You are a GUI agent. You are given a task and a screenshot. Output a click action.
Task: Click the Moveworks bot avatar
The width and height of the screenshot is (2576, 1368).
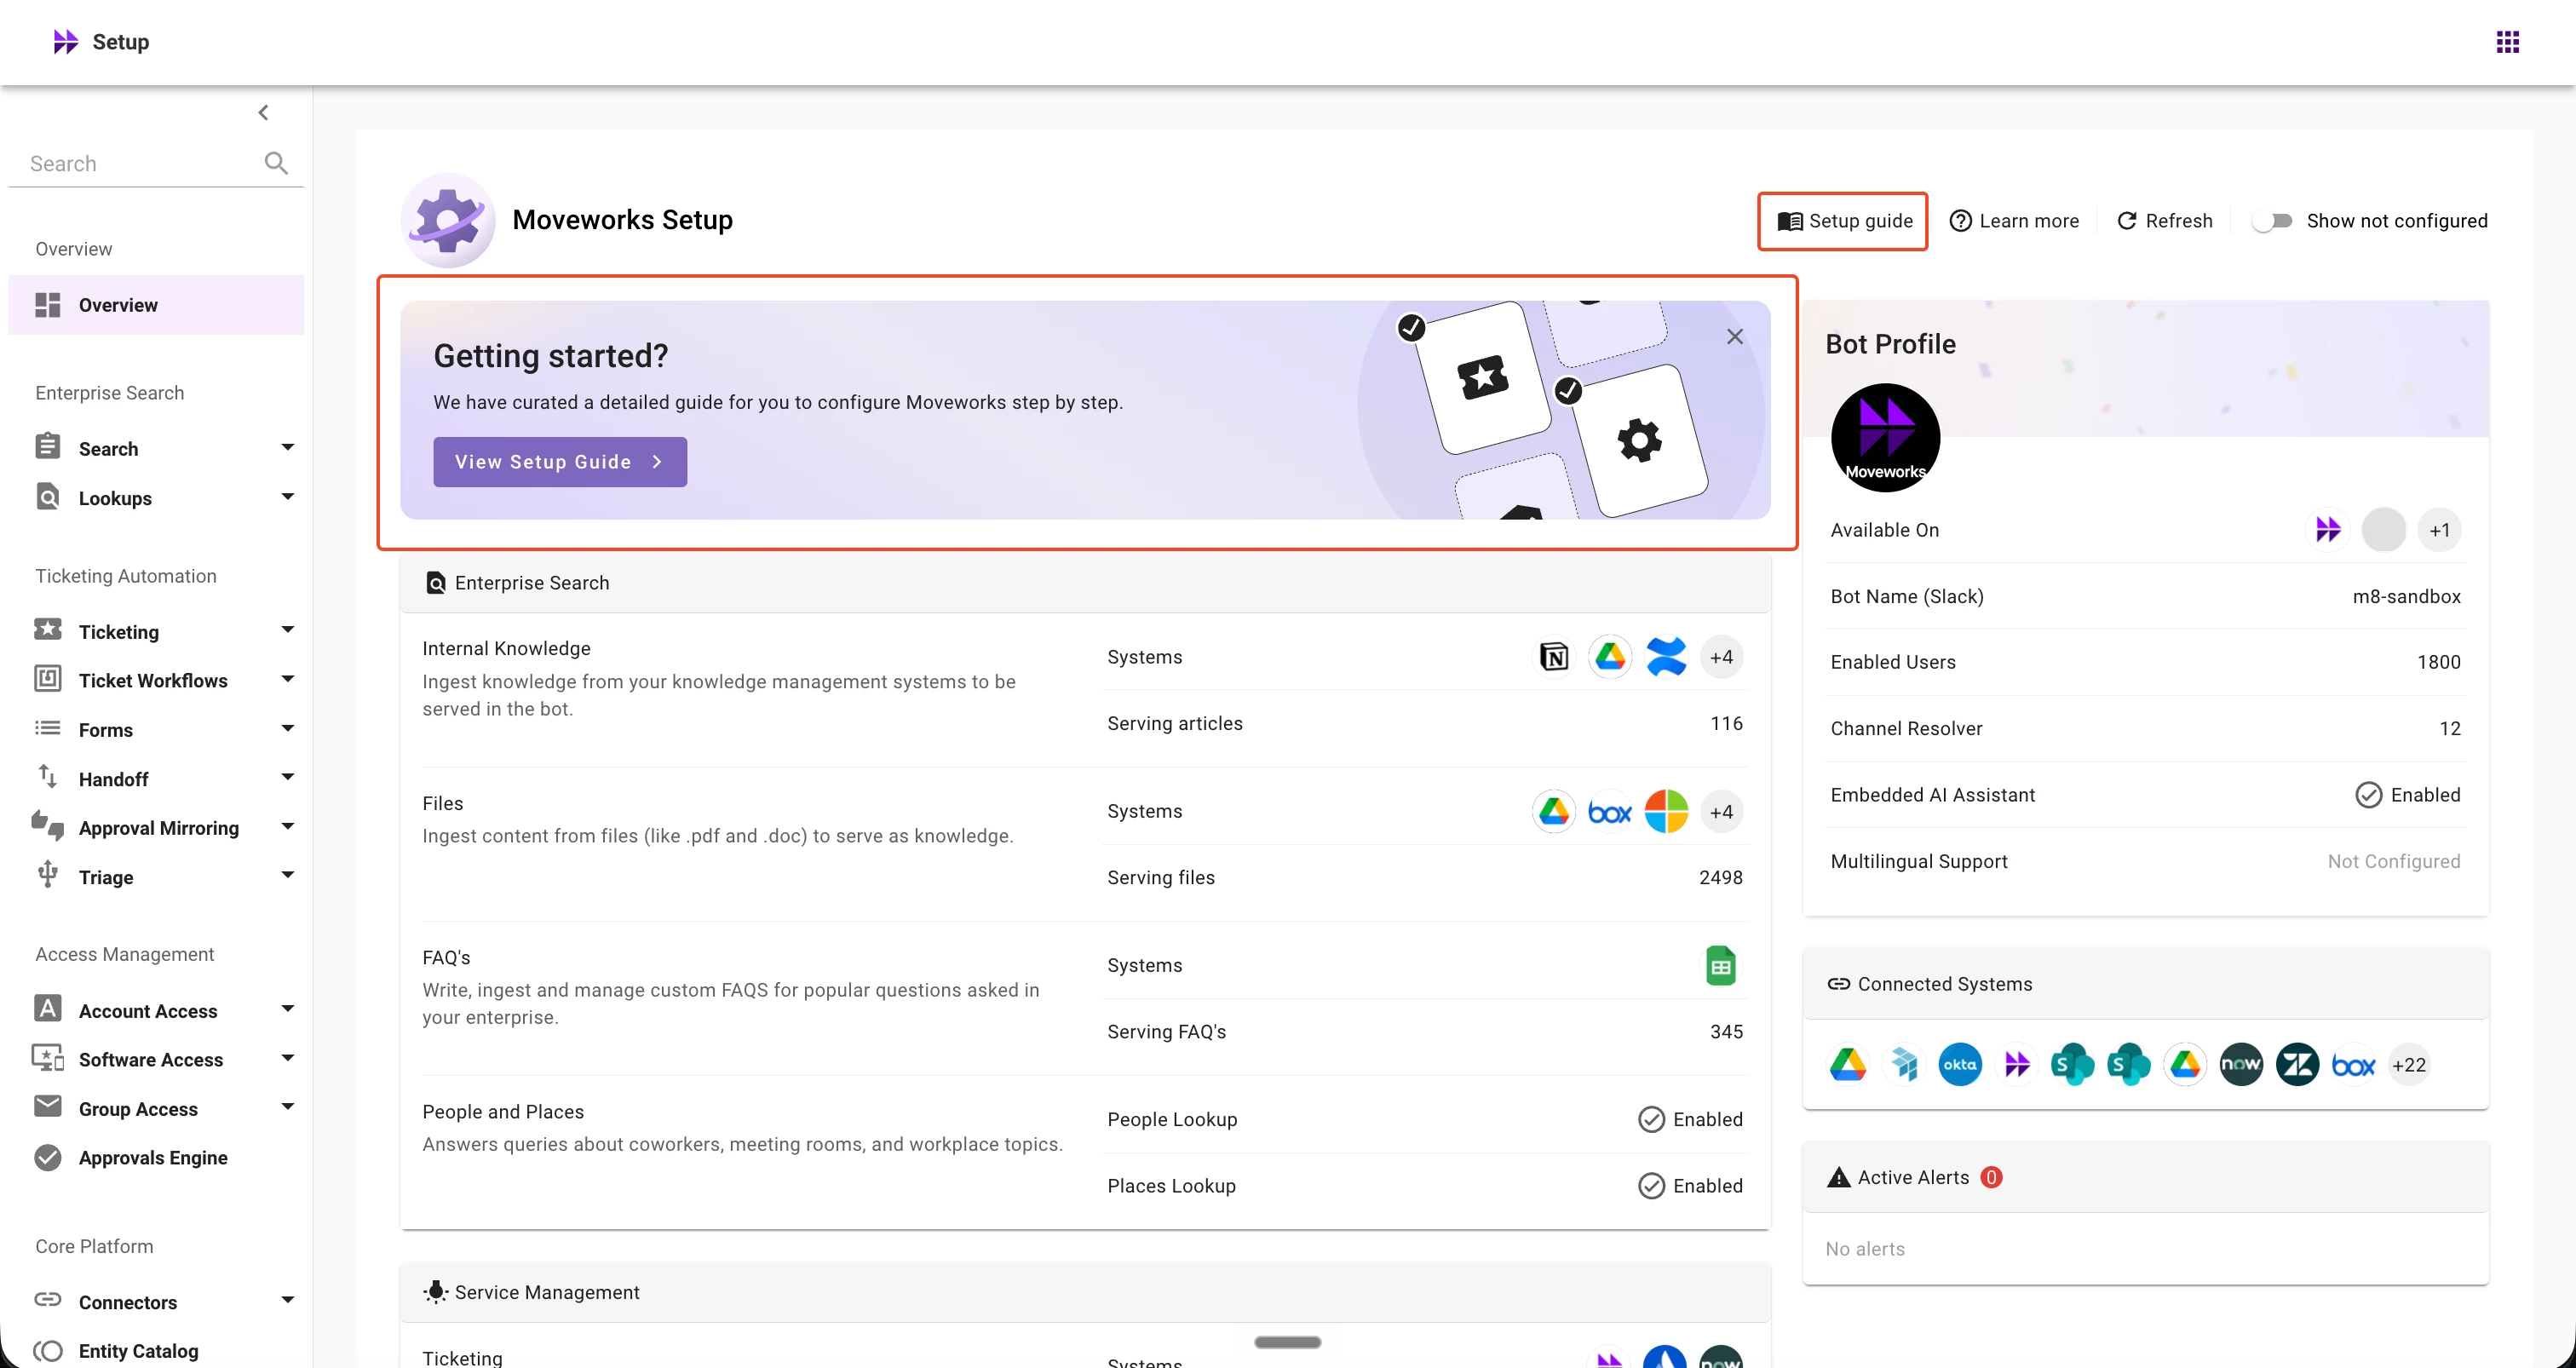click(x=1885, y=437)
